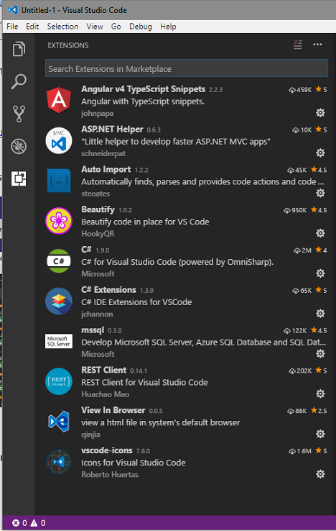Viewport: 336px width, 531px height.
Task: Open manage gear for Beautify extension
Action: (320, 233)
